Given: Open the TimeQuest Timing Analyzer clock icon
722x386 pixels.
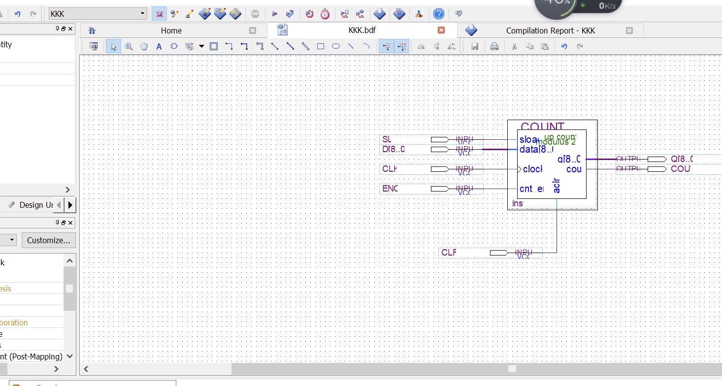Looking at the screenshot, I should (x=309, y=14).
